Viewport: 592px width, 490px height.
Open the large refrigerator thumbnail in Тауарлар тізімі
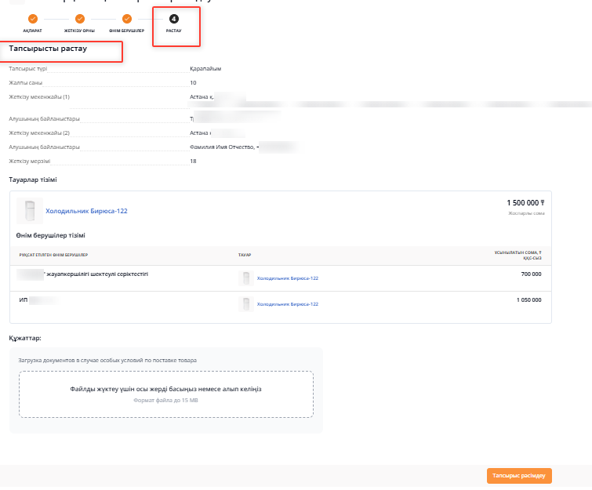click(30, 211)
